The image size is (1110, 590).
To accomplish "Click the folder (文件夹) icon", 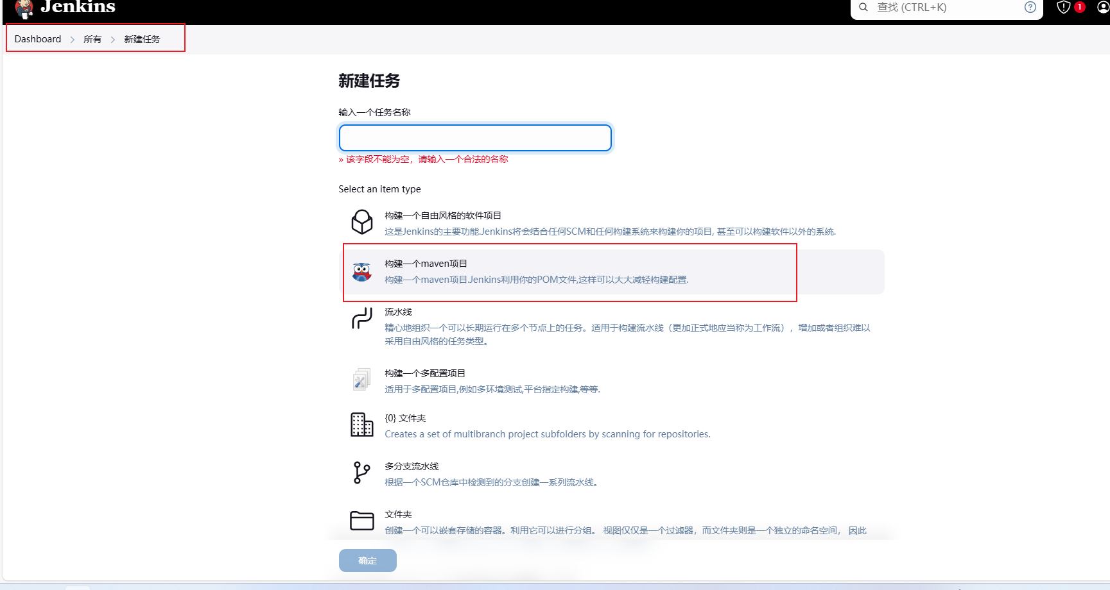I will (362, 520).
